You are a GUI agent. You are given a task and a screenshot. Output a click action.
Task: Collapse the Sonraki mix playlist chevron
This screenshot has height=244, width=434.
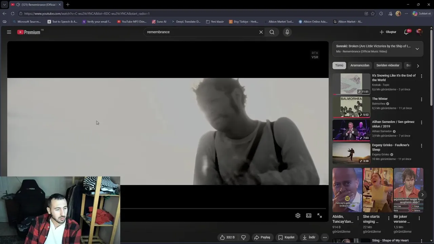tap(417, 49)
